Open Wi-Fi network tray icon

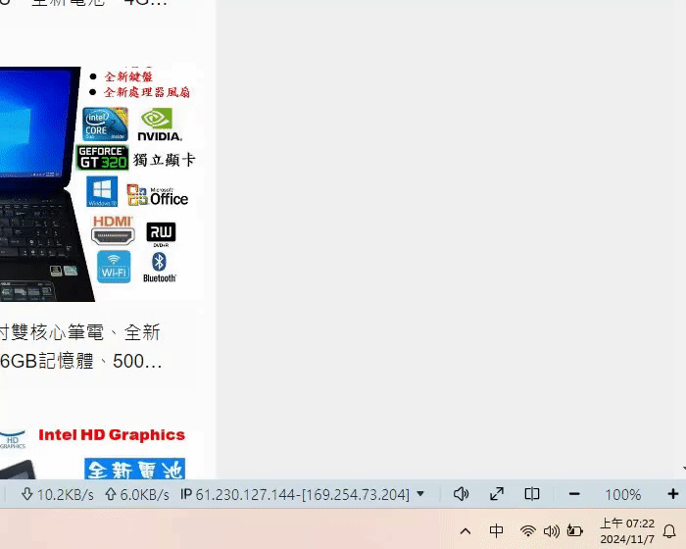tap(528, 531)
